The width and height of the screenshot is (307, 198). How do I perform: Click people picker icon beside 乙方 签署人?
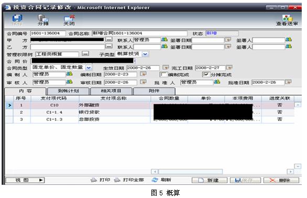[x=288, y=46]
